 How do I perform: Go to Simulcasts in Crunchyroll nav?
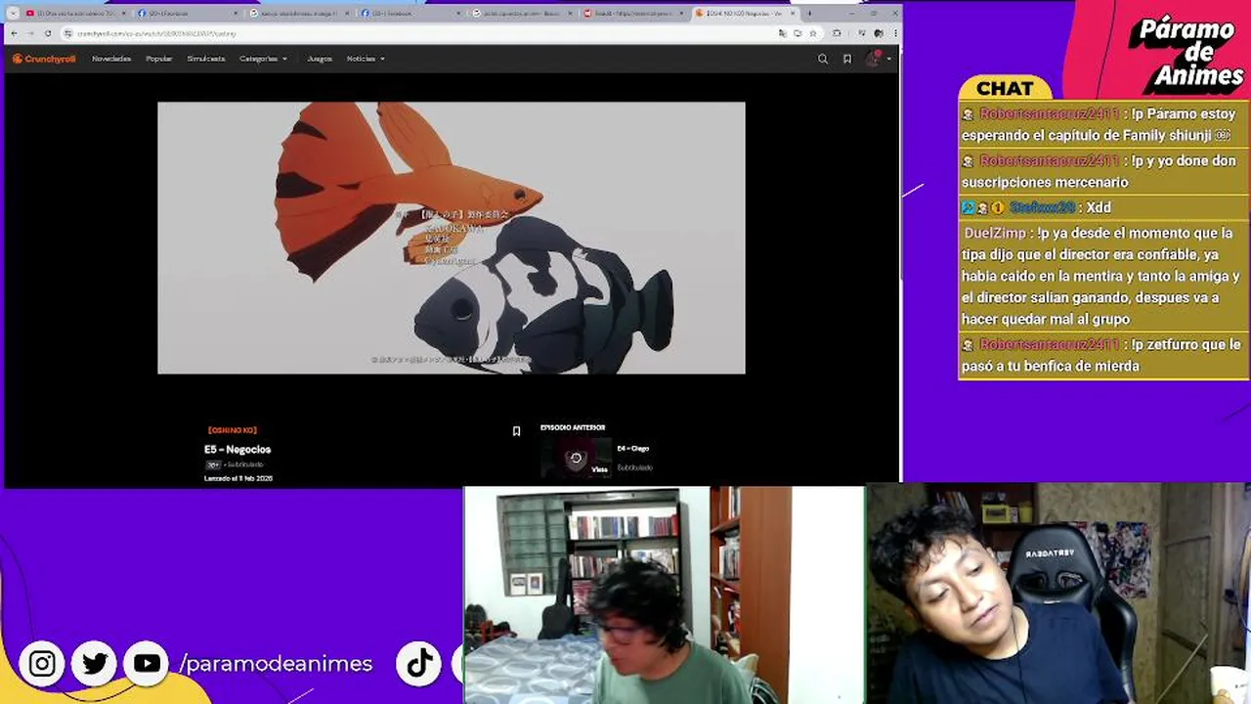[x=206, y=59]
